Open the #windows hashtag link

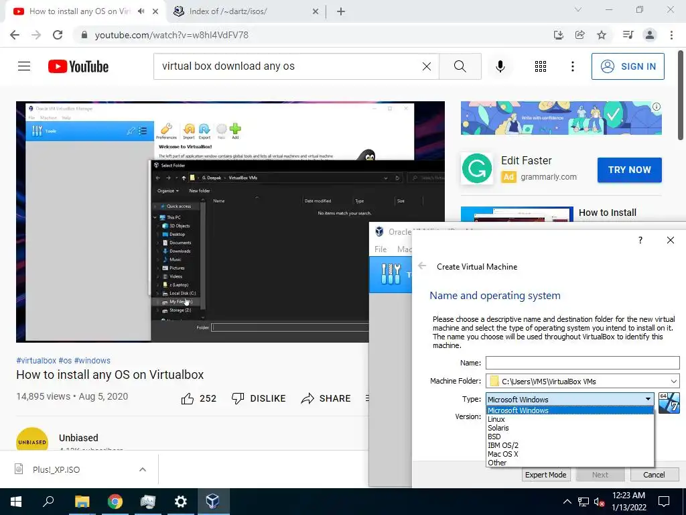(92, 360)
